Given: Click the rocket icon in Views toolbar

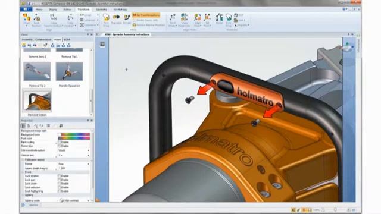Looking at the screenshot, I should click(x=45, y=45).
